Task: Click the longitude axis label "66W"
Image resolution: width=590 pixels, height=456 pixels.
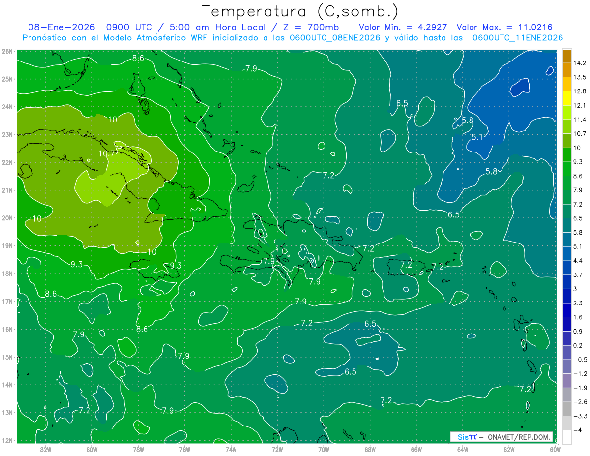Action: 416,449
